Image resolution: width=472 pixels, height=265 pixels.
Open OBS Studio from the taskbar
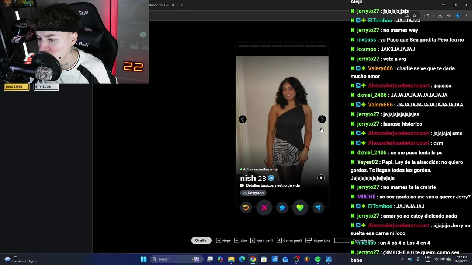click(296, 259)
